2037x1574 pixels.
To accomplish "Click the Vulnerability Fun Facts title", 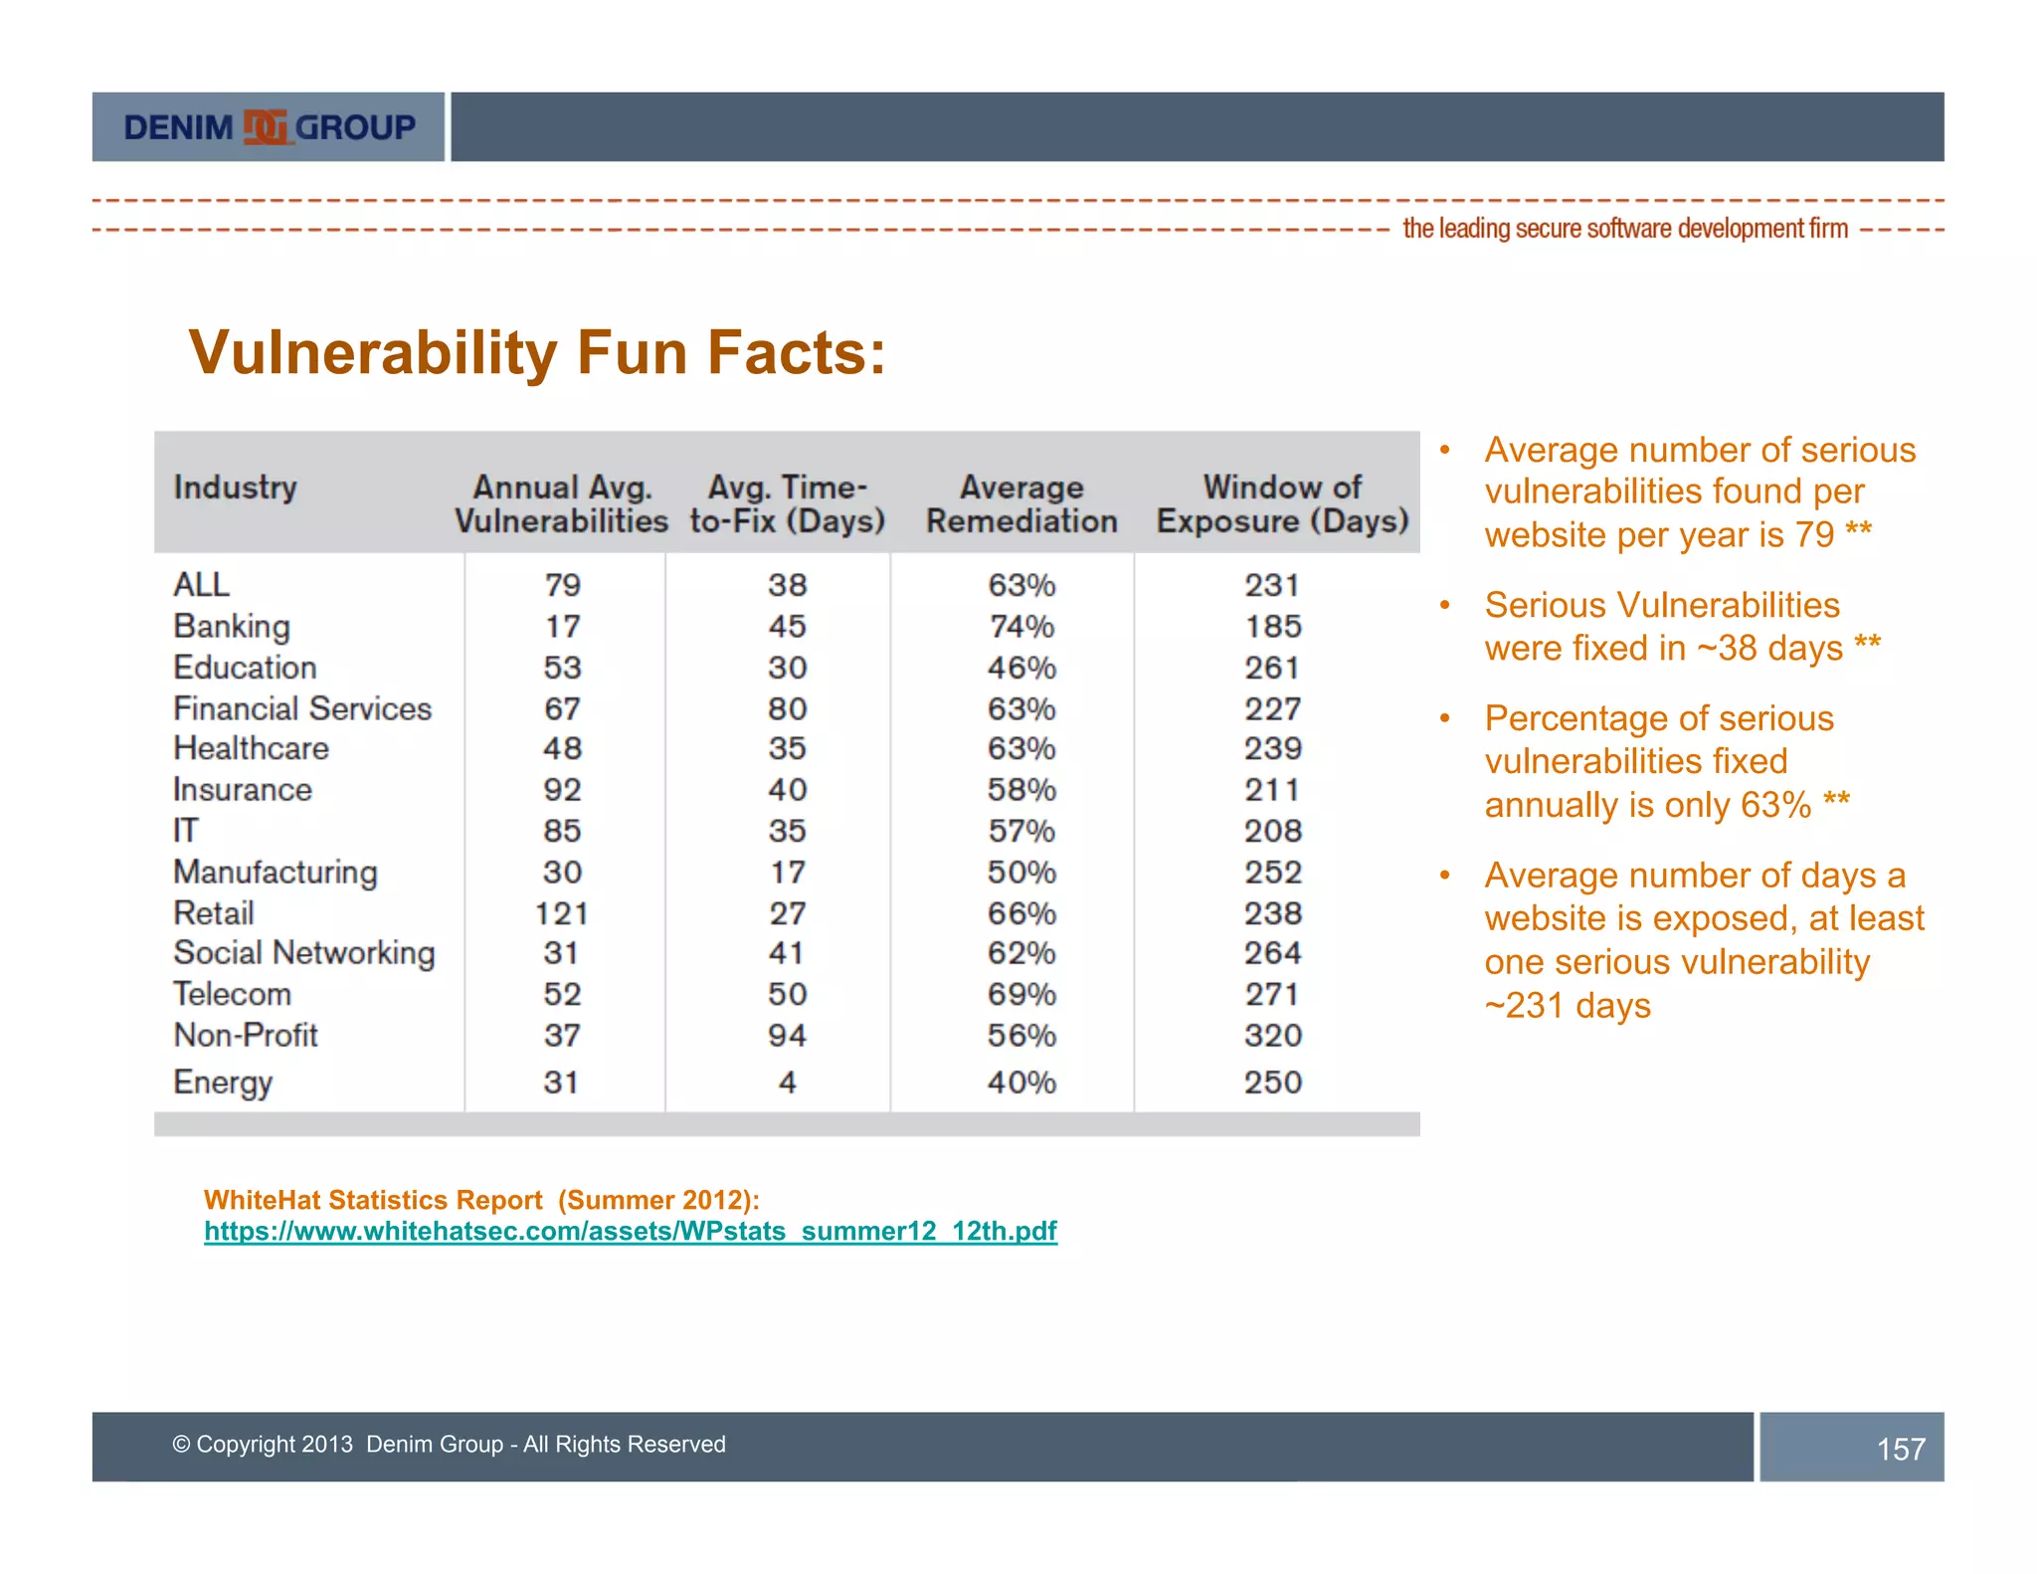I will (x=536, y=353).
